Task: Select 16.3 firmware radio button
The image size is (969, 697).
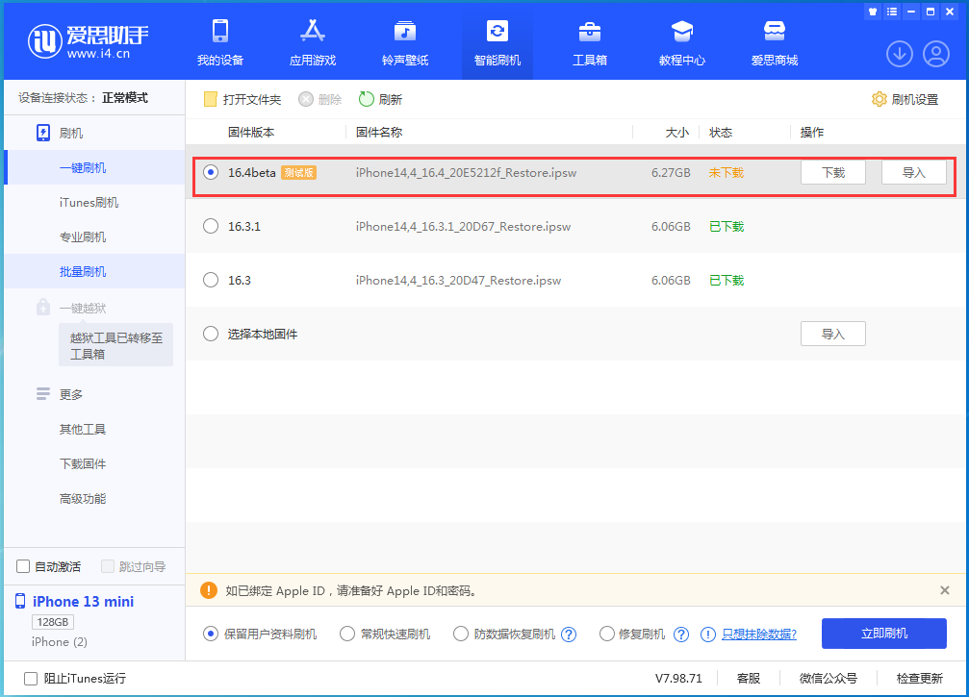Action: [211, 280]
